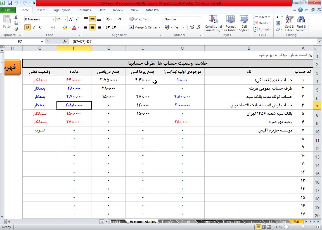The width and height of the screenshot is (322, 230).
Task: Click the Decrease Decimal icon
Action: pos(198,27)
